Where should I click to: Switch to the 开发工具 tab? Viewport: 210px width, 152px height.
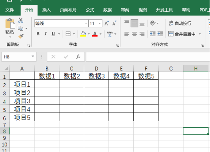[x=165, y=10]
